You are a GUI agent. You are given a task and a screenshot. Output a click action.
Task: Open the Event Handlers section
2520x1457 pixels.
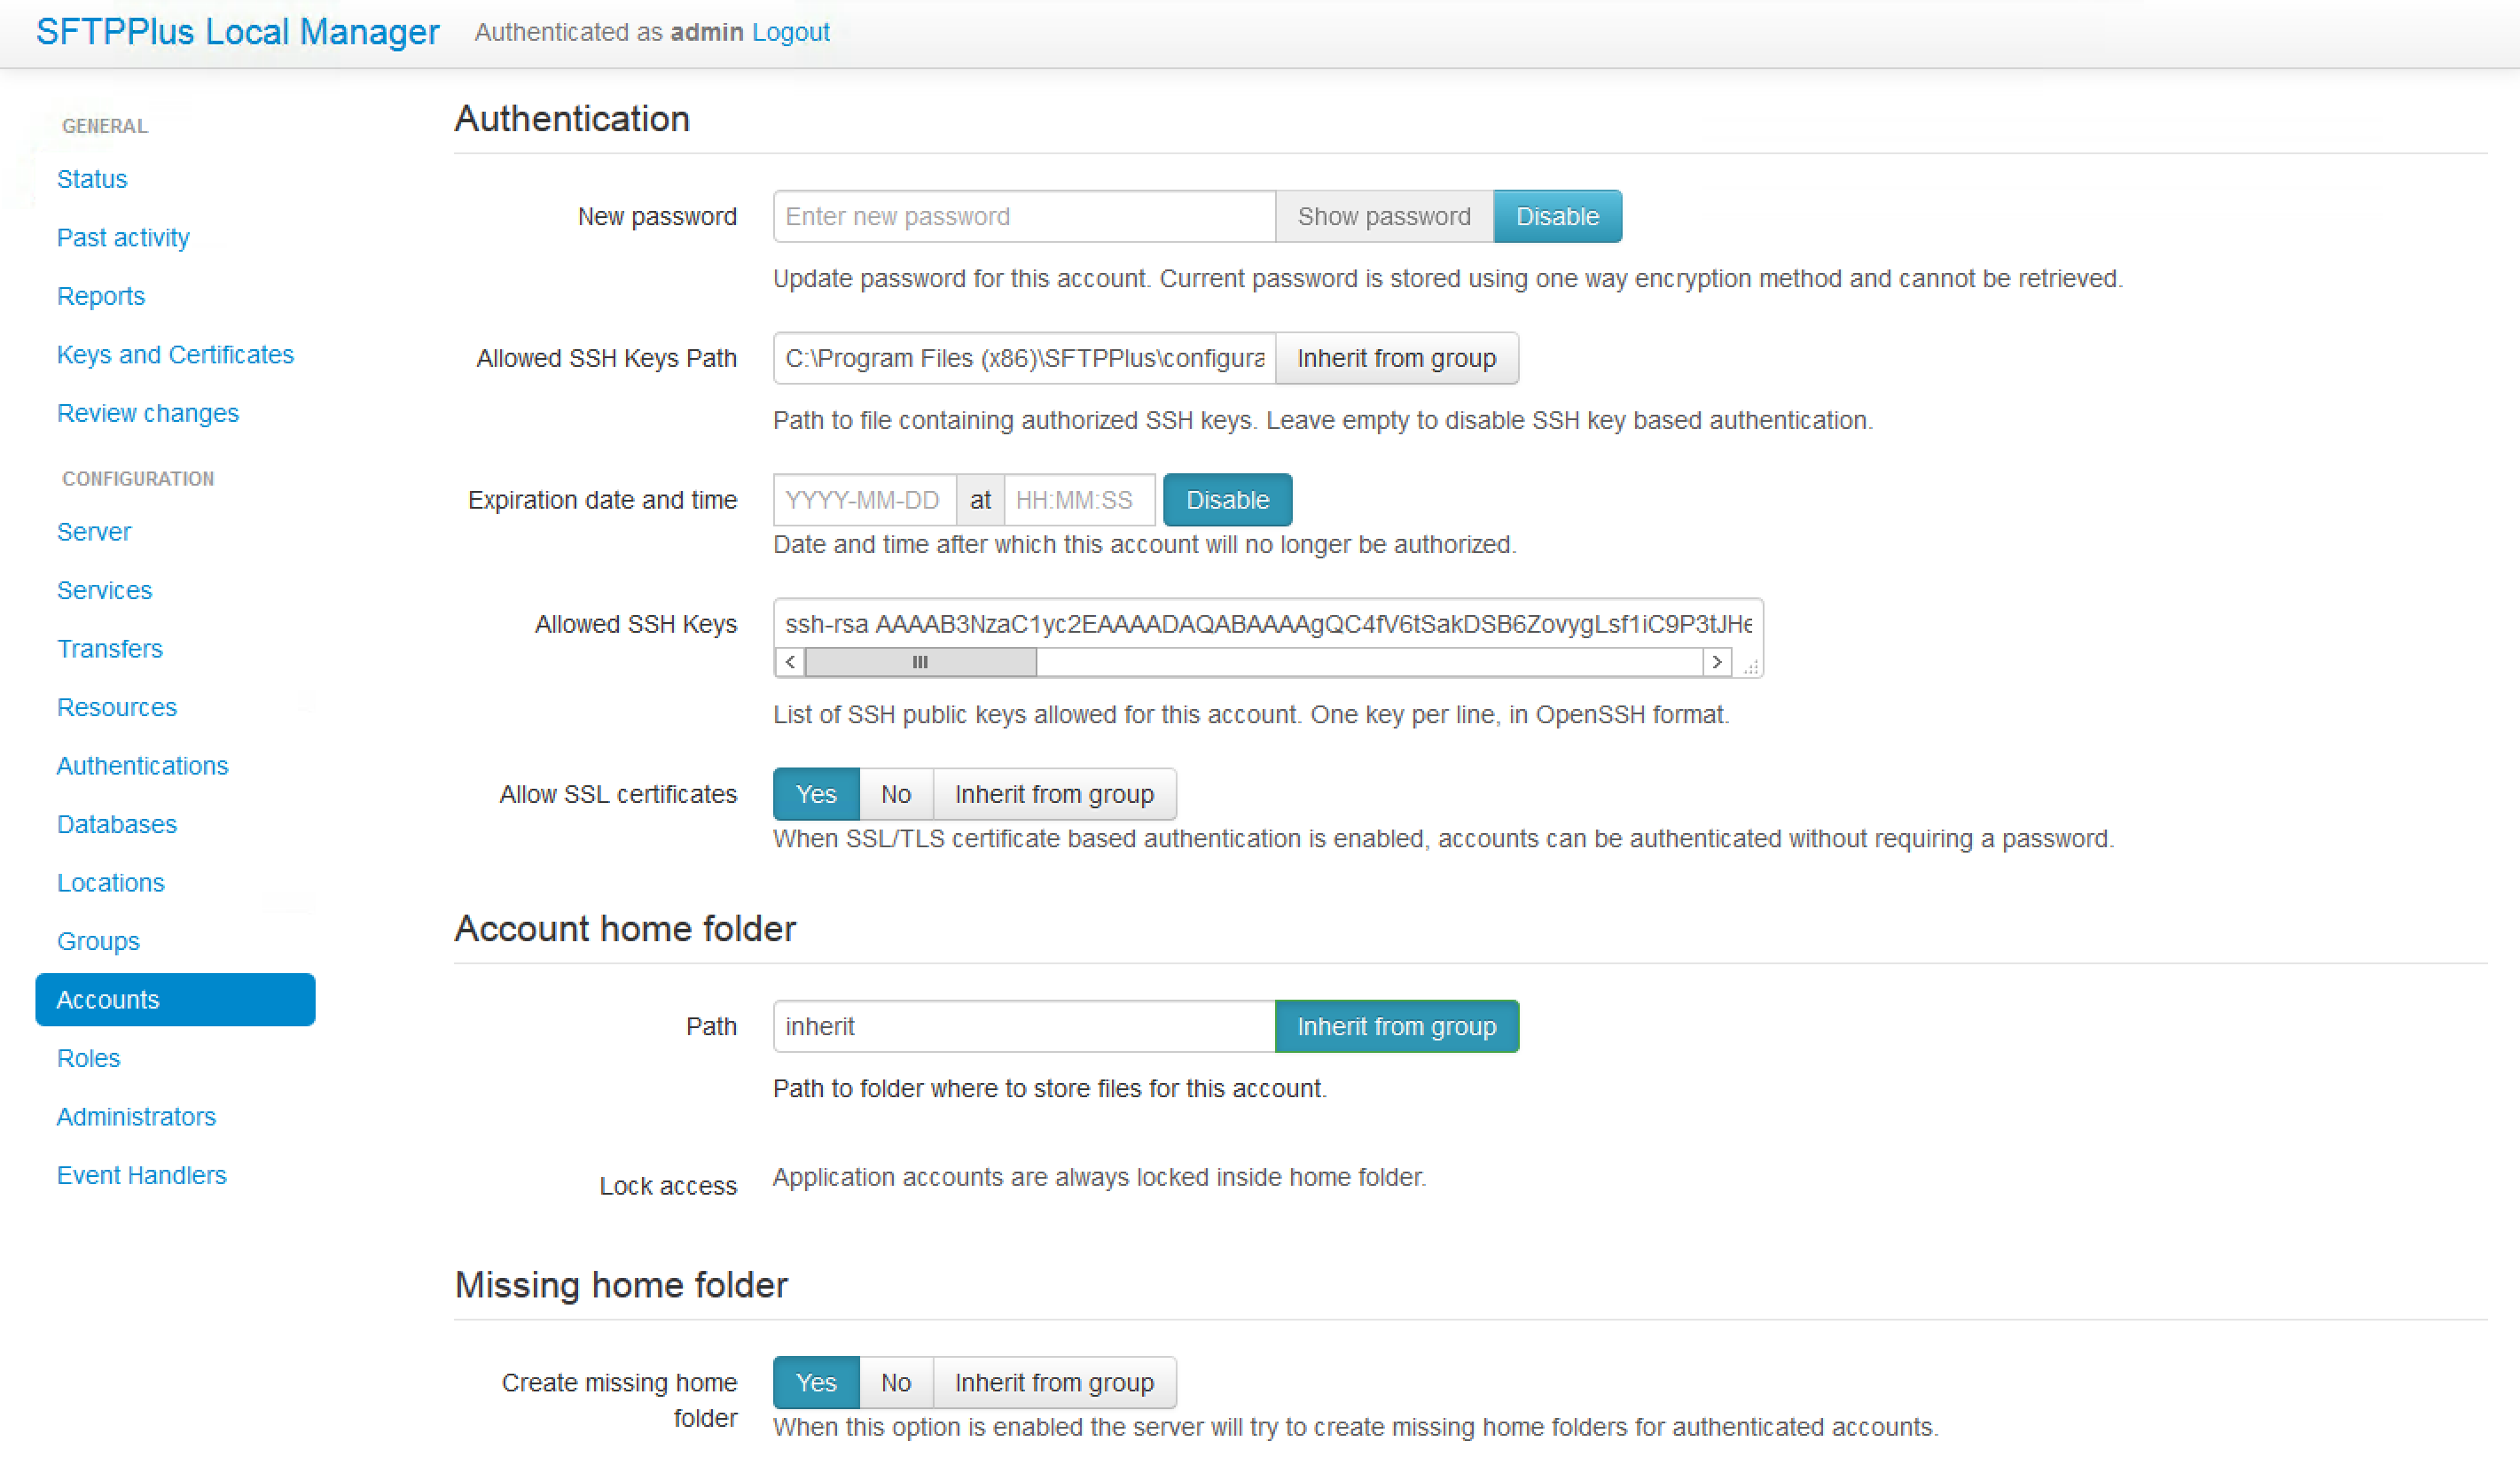pyautogui.click(x=141, y=1174)
